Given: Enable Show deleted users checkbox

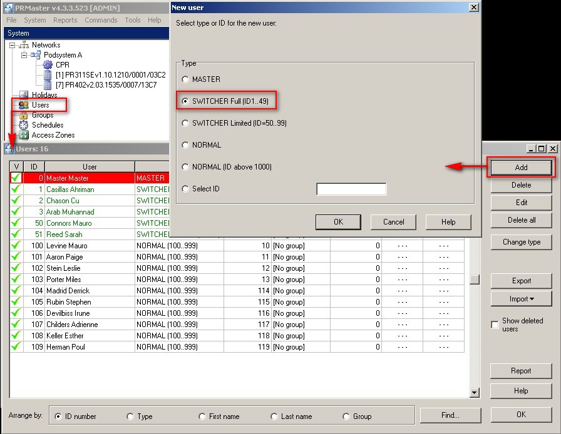Looking at the screenshot, I should 495,325.
